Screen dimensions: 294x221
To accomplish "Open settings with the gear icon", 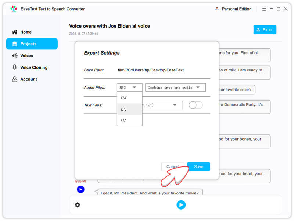I will pos(78,205).
